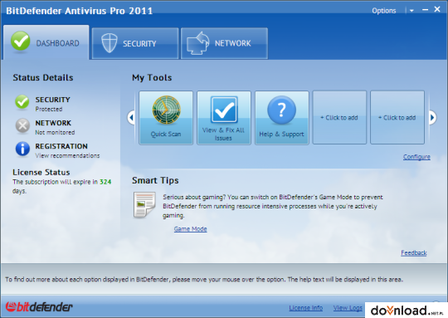Click 'Protected' security status text
The width and height of the screenshot is (448, 318).
point(49,109)
